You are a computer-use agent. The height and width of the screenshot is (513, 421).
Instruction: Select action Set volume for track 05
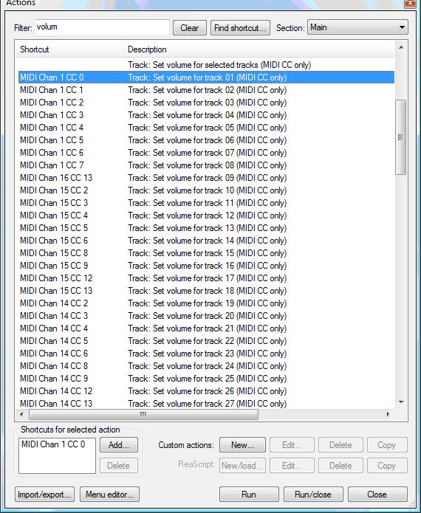coord(206,128)
